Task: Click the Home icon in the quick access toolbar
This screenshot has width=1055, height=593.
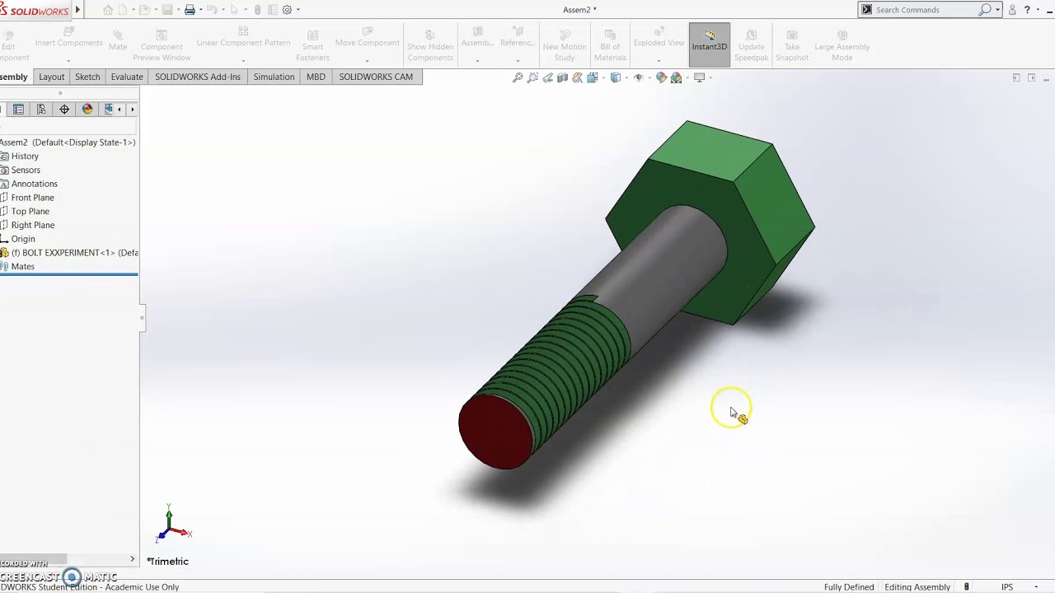Action: coord(108,10)
